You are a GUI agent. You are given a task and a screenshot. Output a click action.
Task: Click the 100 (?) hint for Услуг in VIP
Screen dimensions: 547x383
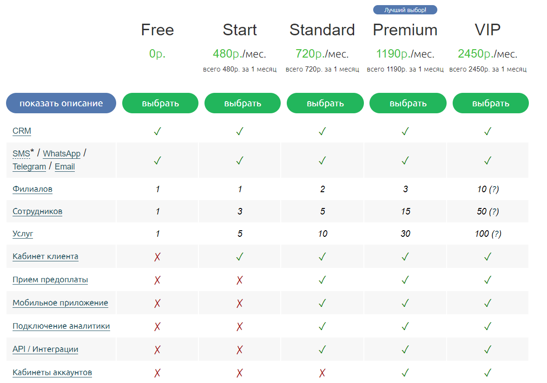click(496, 234)
